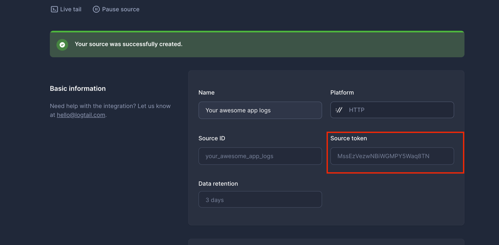Click the Source ID field

tap(260, 156)
